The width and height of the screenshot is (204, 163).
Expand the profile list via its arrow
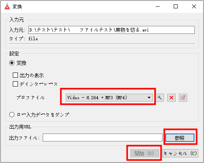click(x=149, y=98)
